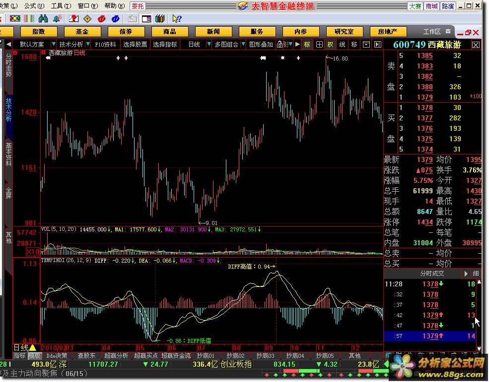This screenshot has height=382, width=489.
Task: Click the trades list scrollbar down arrow
Action: tap(480, 349)
